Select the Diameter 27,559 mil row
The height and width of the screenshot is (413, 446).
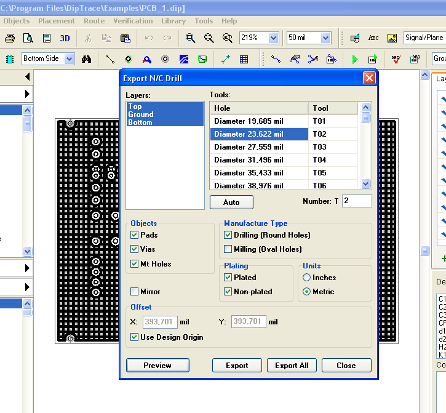pos(284,147)
